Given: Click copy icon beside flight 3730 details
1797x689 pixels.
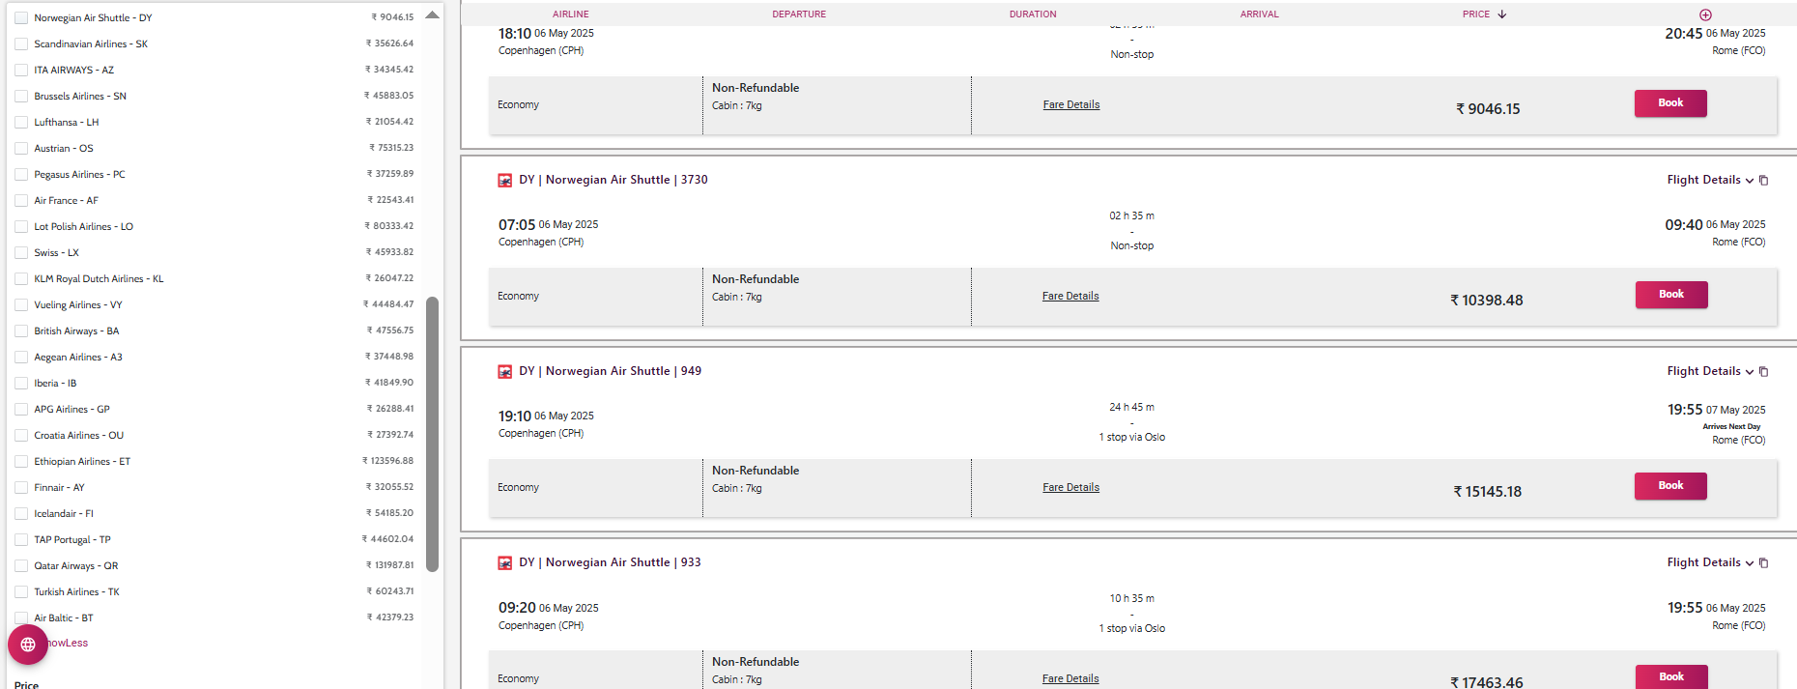Looking at the screenshot, I should click(1763, 181).
